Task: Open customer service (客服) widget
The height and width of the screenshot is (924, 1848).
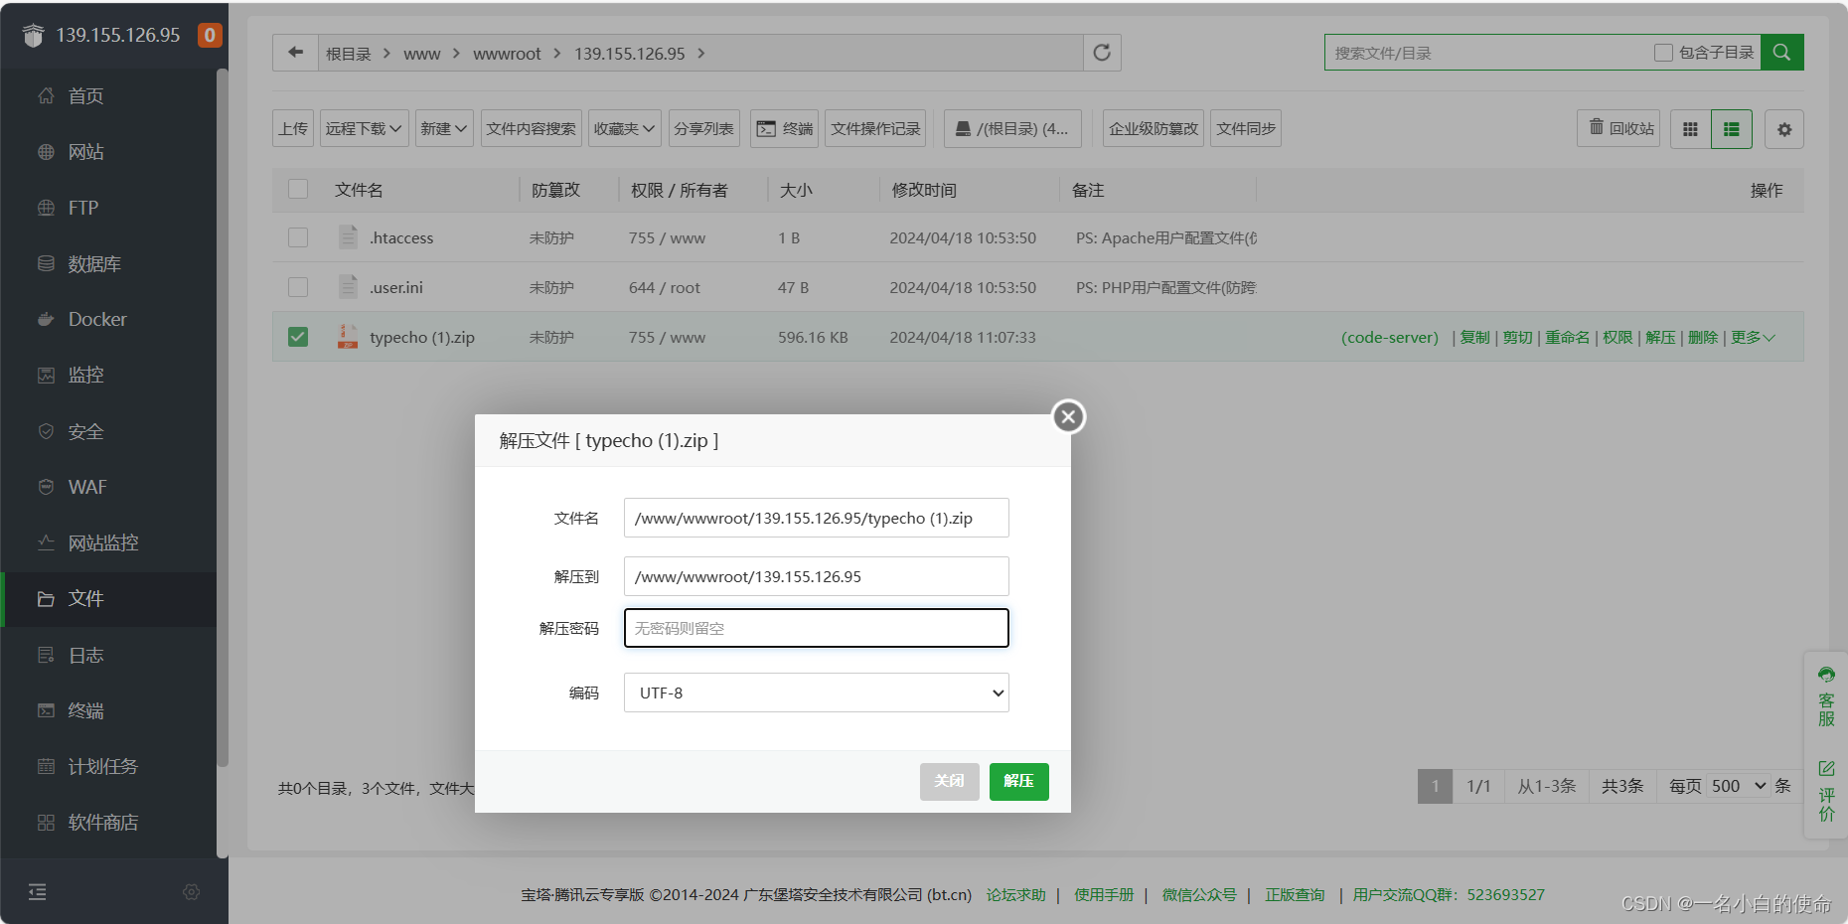Action: click(x=1826, y=697)
